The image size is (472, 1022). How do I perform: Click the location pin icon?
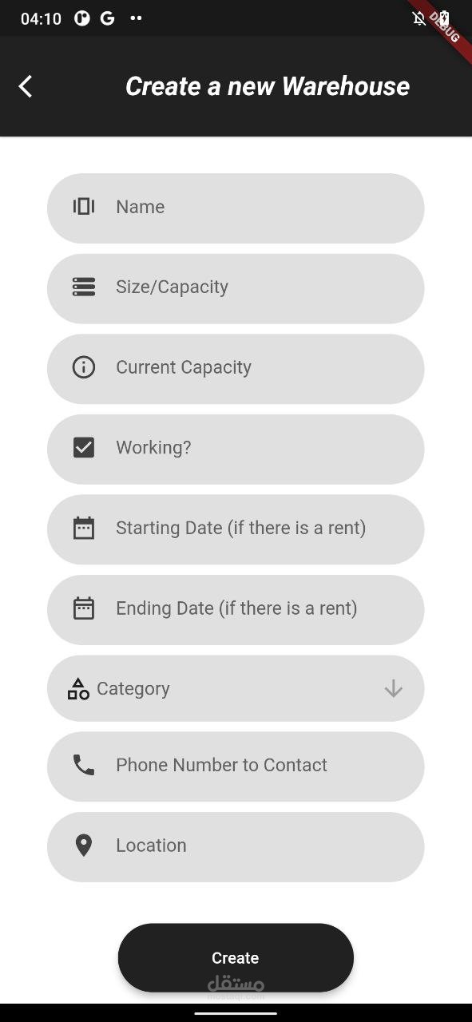tap(84, 846)
